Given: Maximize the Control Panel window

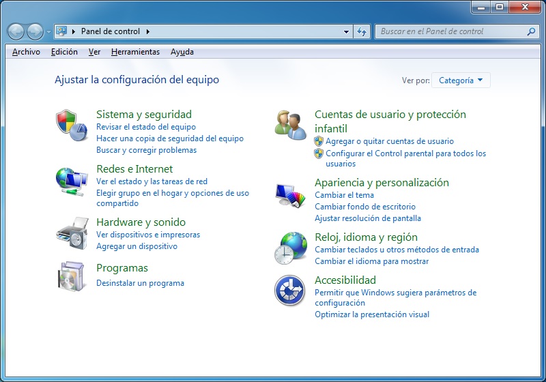Looking at the screenshot, I should click(500, 7).
